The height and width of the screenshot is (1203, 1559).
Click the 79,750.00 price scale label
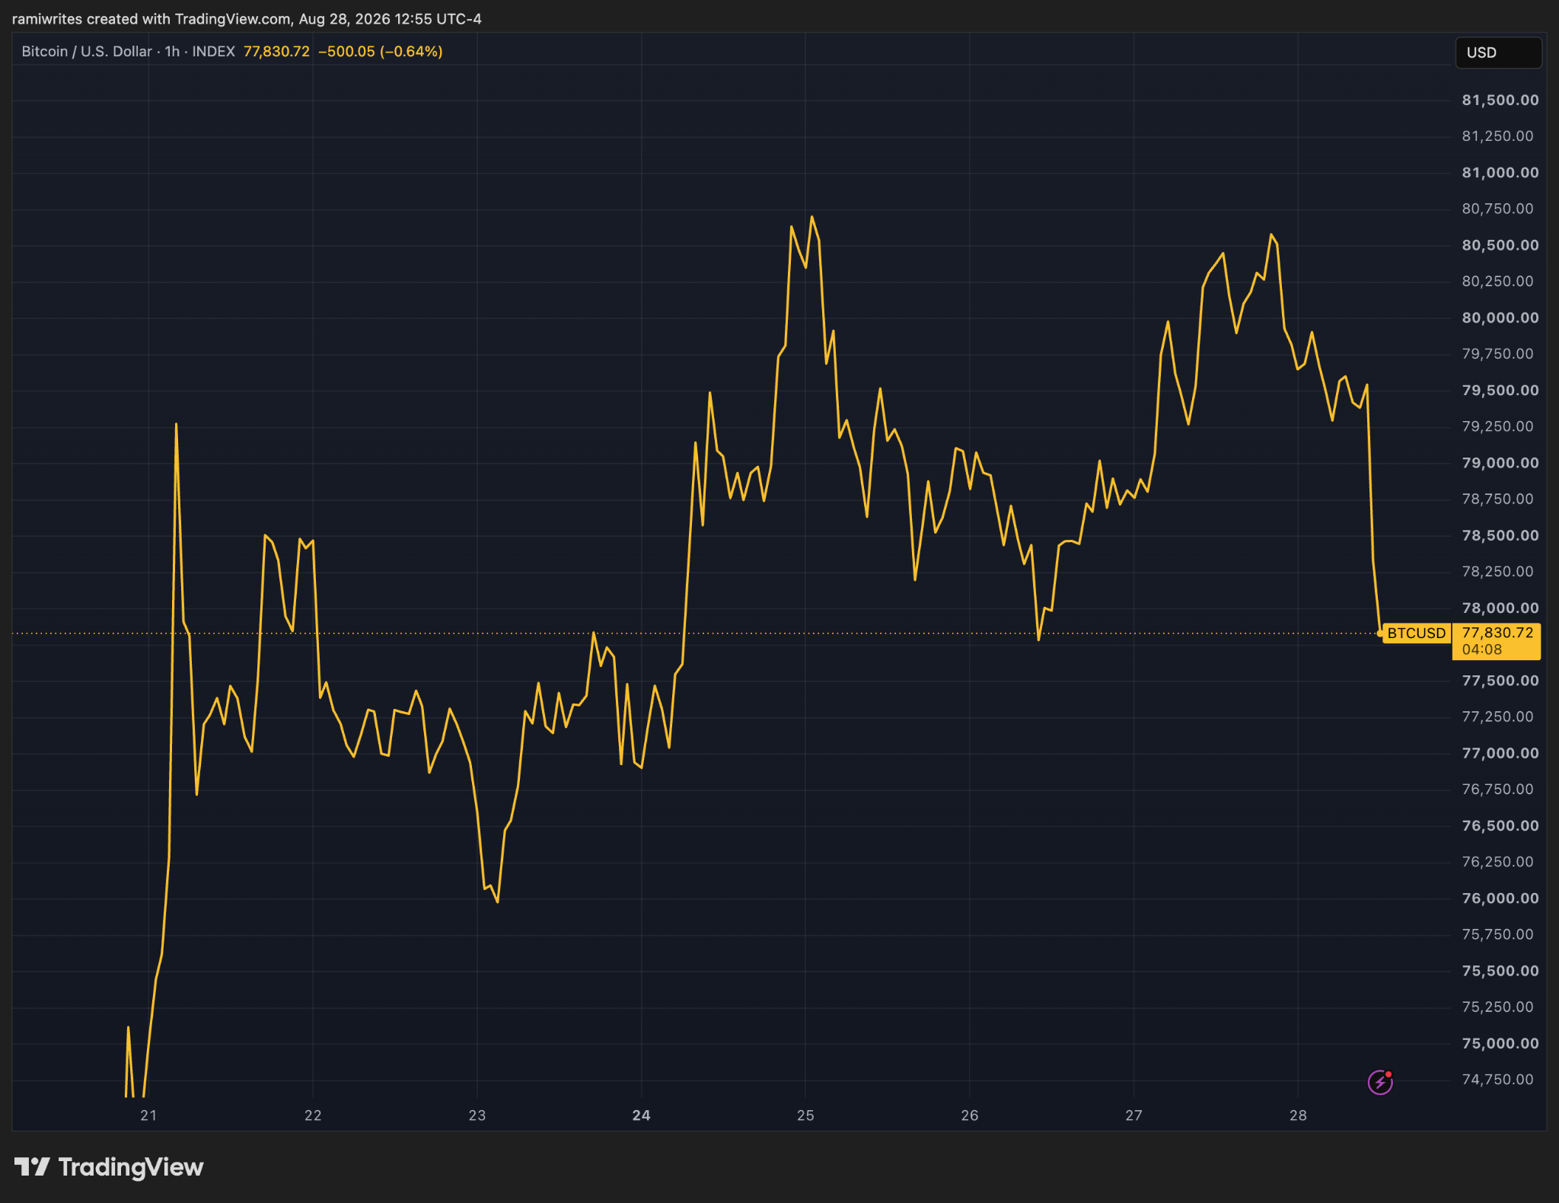[x=1497, y=353]
